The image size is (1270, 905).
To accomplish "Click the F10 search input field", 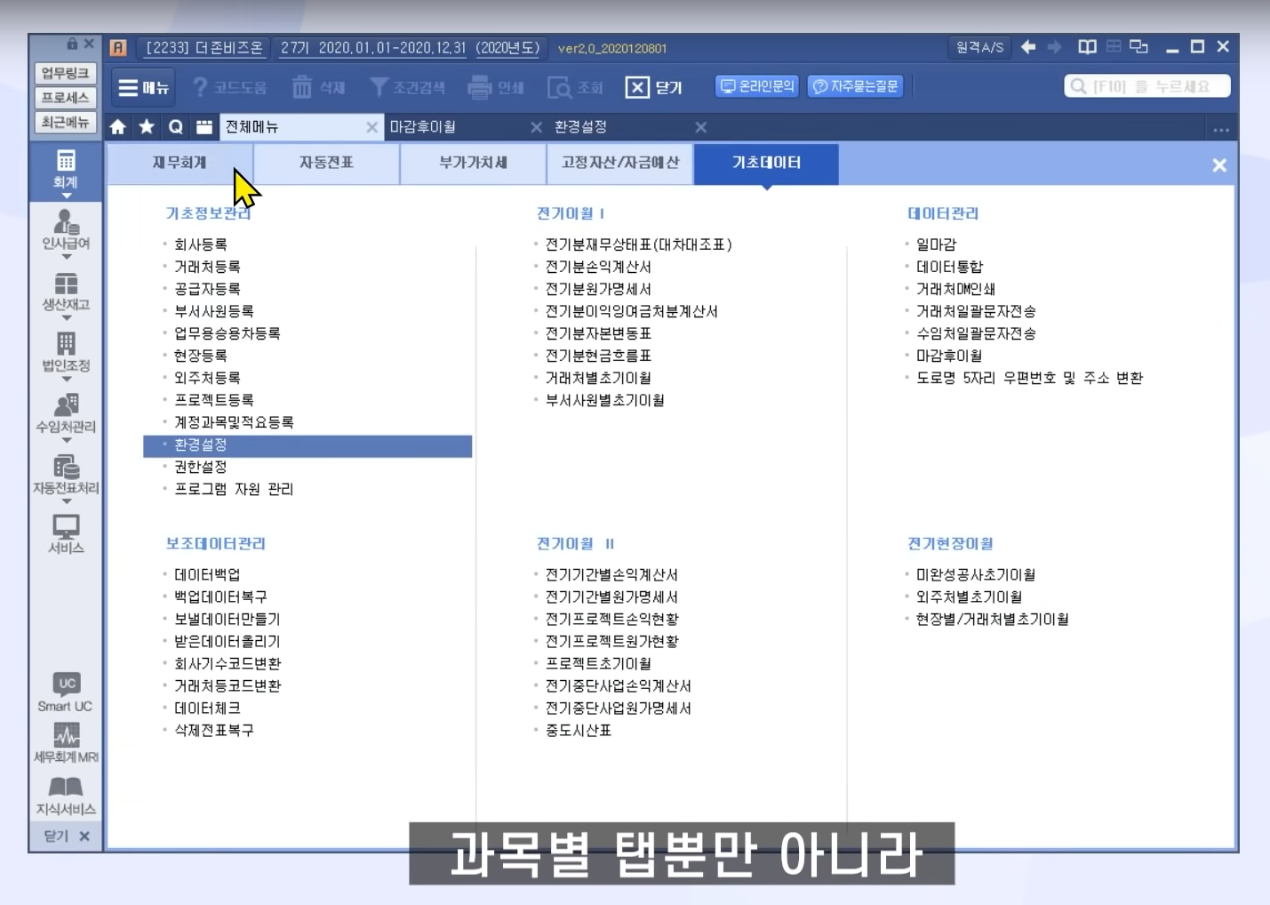I will tap(1150, 86).
